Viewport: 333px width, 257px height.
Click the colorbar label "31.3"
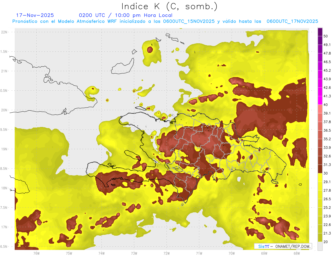pos(327,165)
